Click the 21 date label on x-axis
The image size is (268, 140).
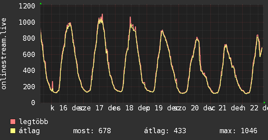point(222,108)
